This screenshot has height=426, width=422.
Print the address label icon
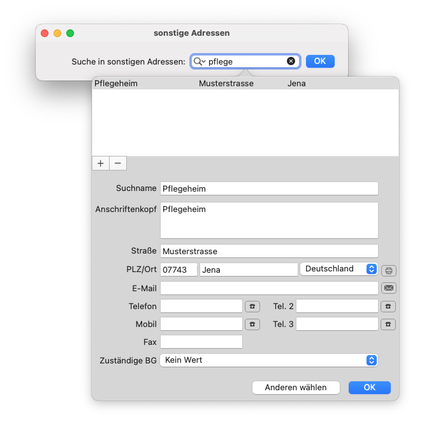tap(389, 271)
